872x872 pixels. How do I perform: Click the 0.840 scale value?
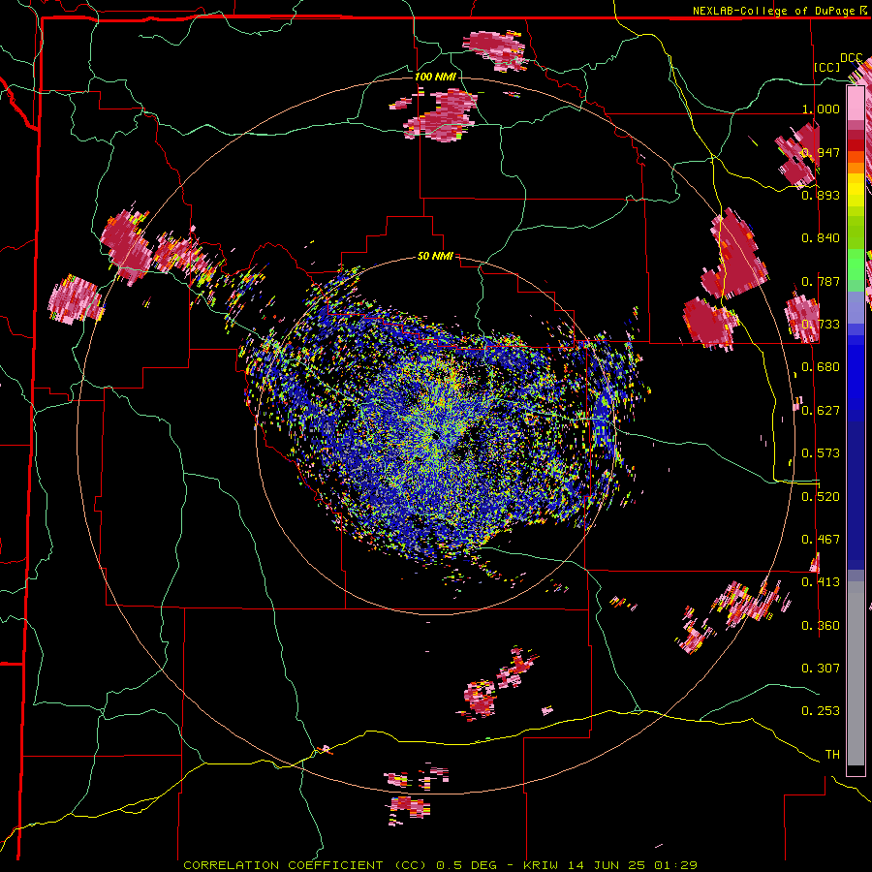point(821,238)
